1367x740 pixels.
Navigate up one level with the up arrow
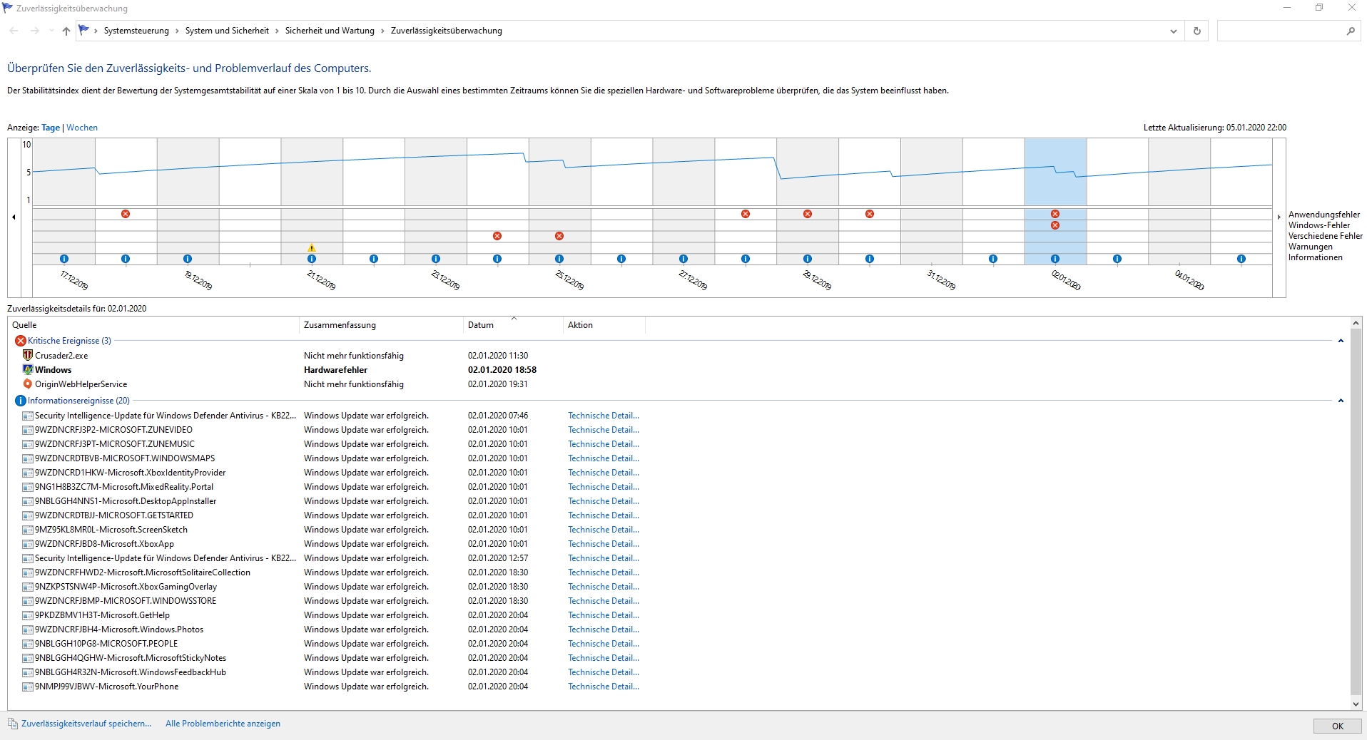coord(66,31)
